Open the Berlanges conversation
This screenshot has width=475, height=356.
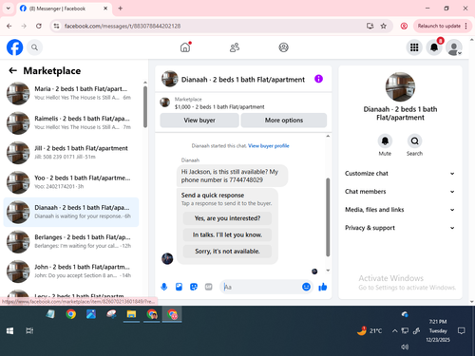point(71,241)
